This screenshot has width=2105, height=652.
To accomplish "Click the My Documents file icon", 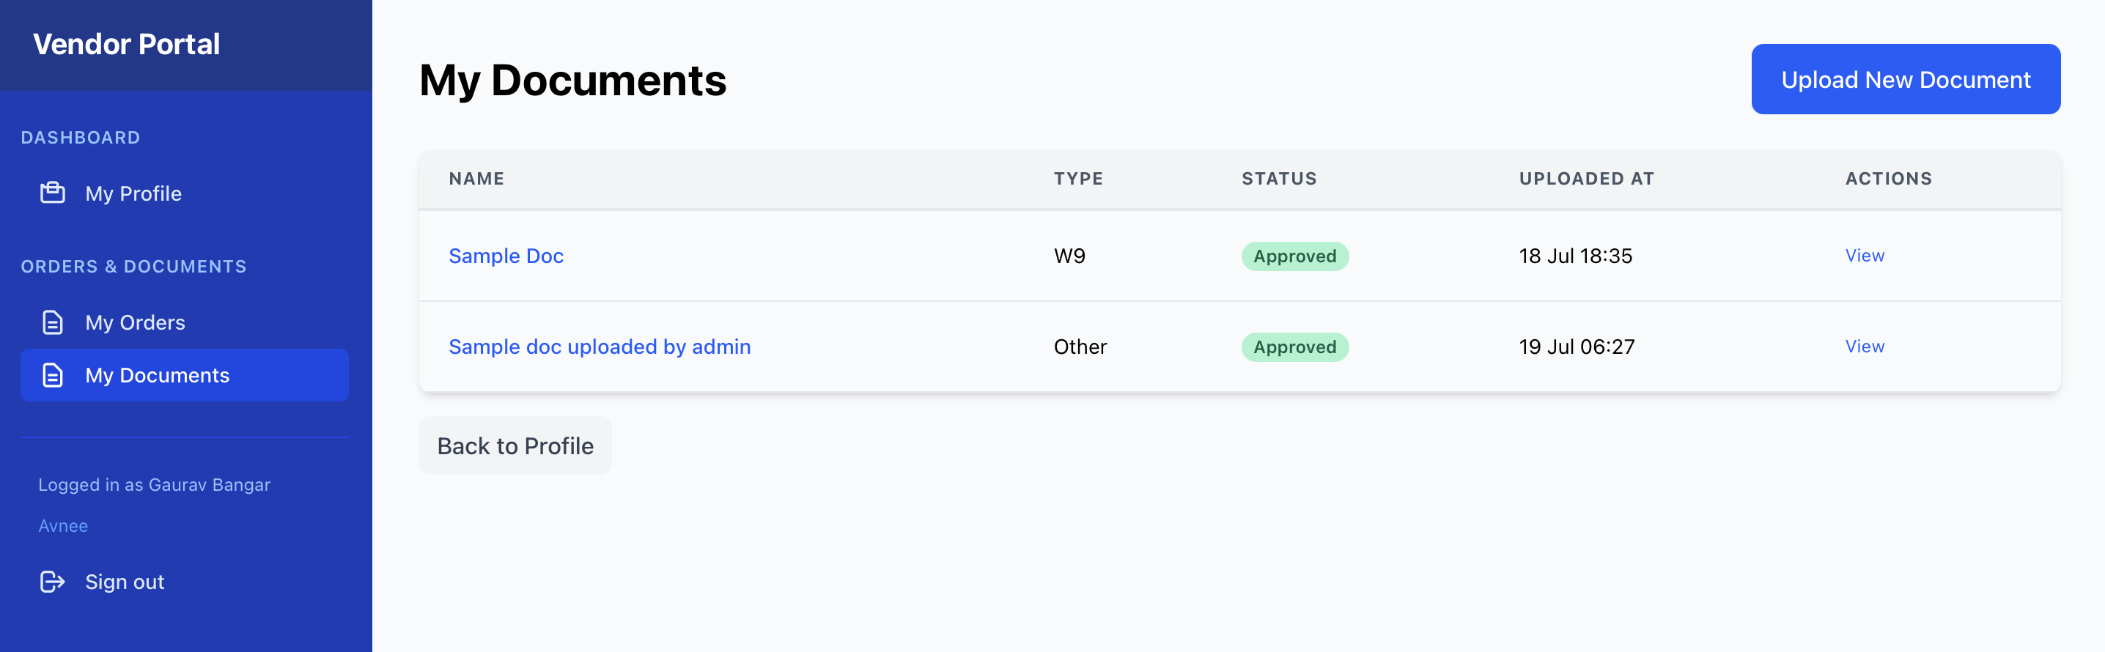I will pyautogui.click(x=53, y=375).
